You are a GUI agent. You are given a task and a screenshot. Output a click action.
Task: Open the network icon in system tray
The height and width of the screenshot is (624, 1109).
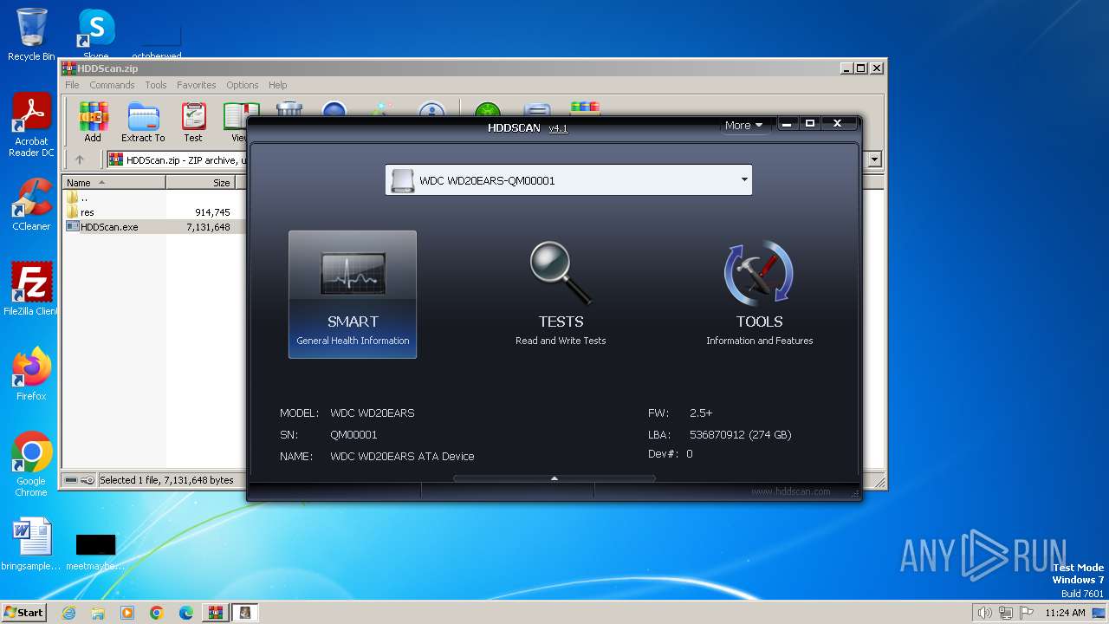click(1005, 613)
